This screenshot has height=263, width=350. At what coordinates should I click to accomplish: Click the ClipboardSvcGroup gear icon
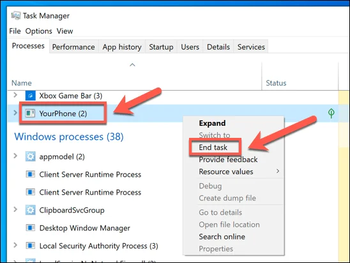click(x=31, y=210)
